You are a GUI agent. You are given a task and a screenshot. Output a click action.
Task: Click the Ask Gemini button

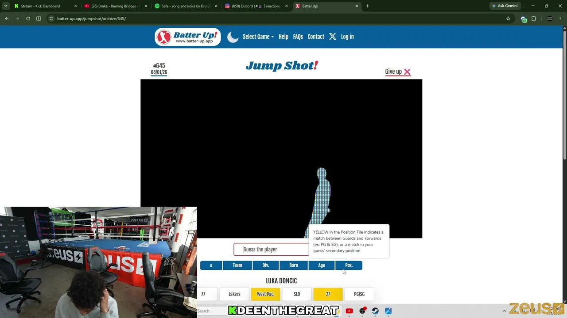(x=505, y=6)
